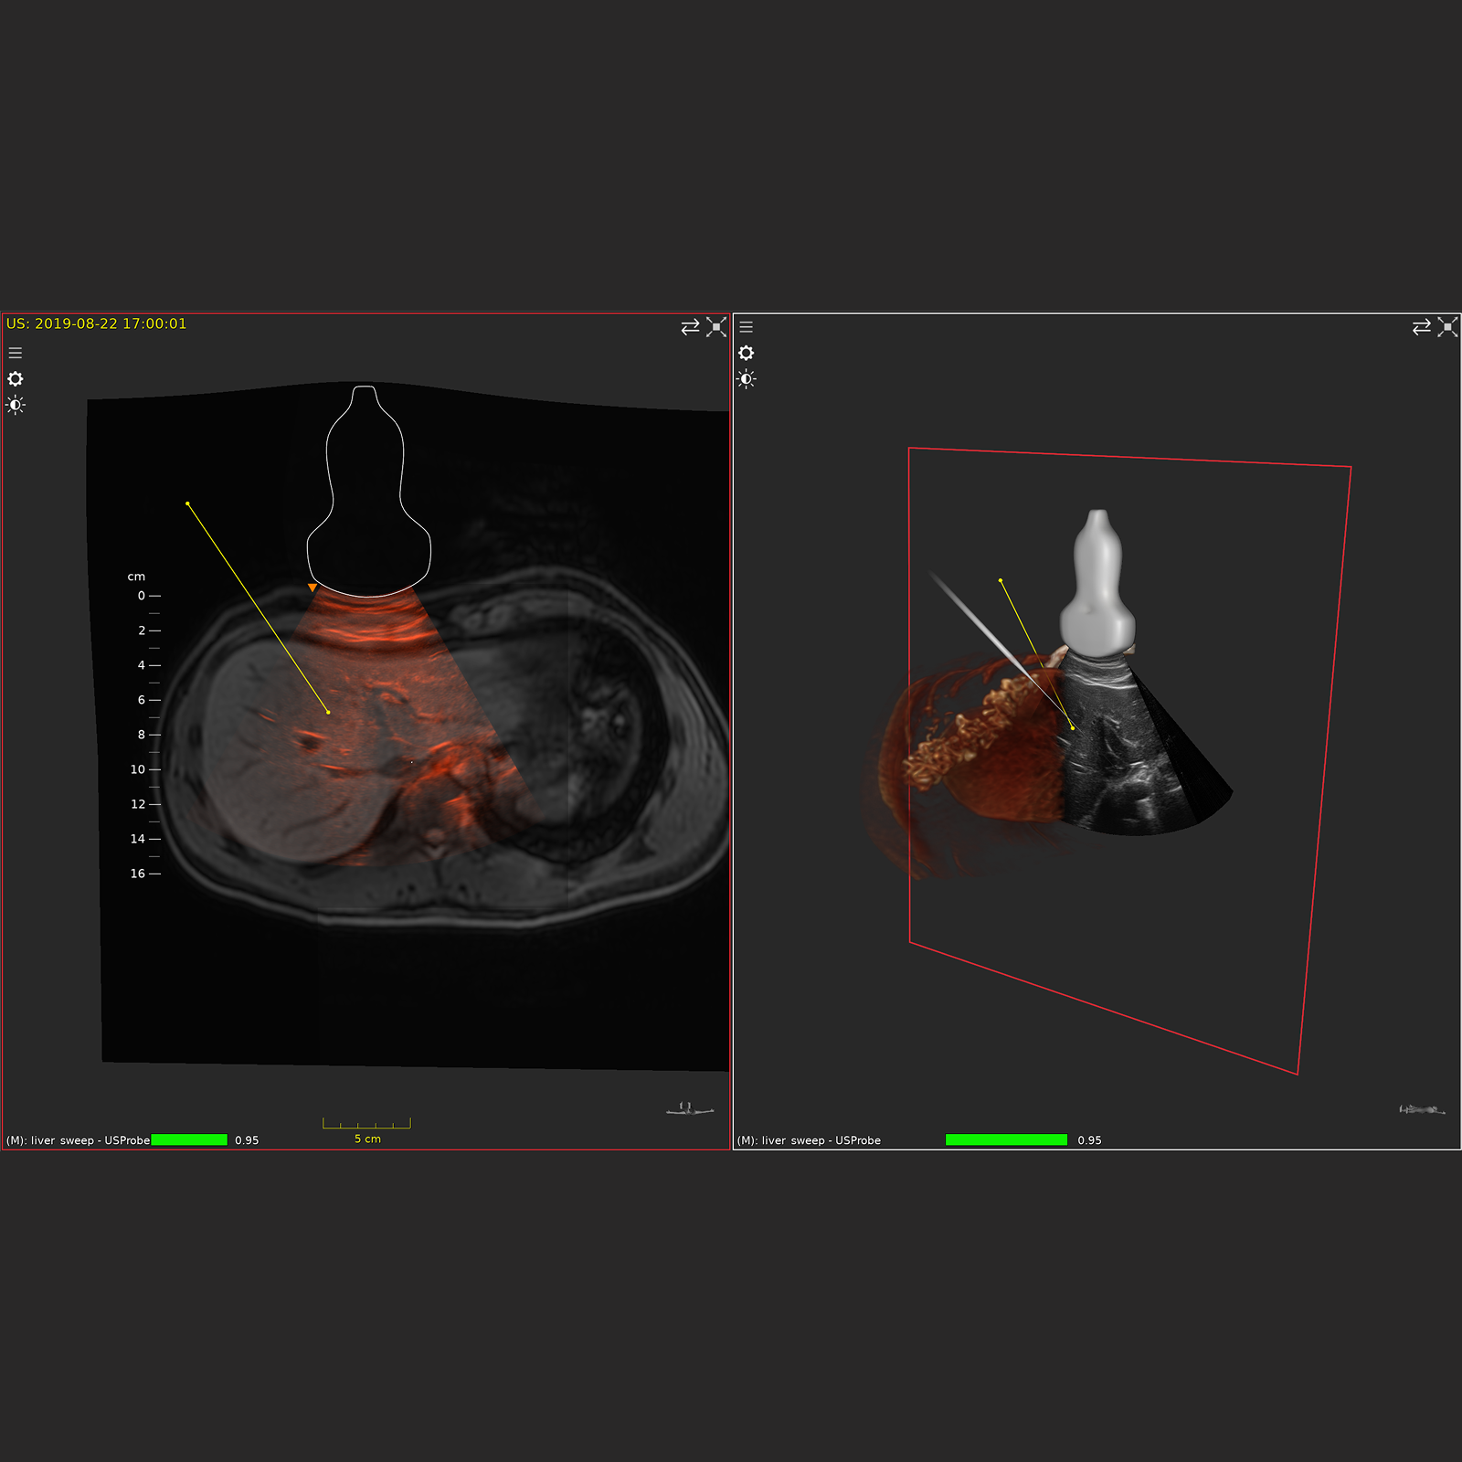Open the left view hamburger menu
Screen dimensions: 1462x1462
(16, 353)
